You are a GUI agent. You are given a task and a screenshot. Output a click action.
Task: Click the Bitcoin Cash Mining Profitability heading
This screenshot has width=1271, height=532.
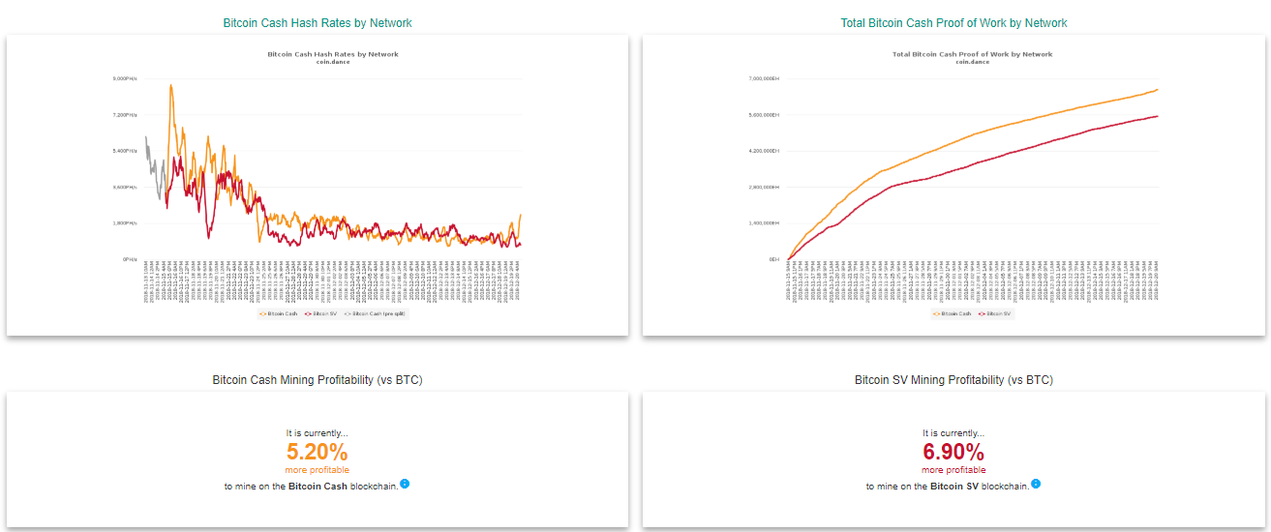pos(318,380)
